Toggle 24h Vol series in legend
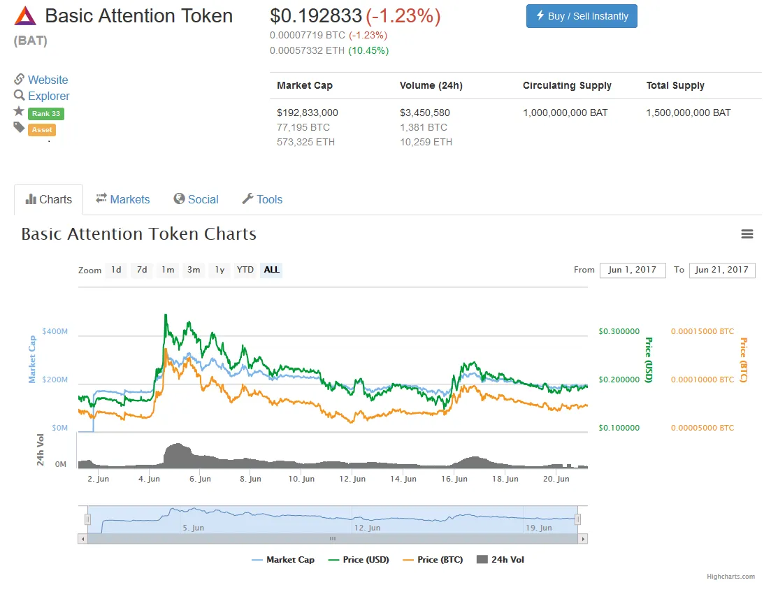Viewport: 771px width, 592px height. [x=500, y=560]
